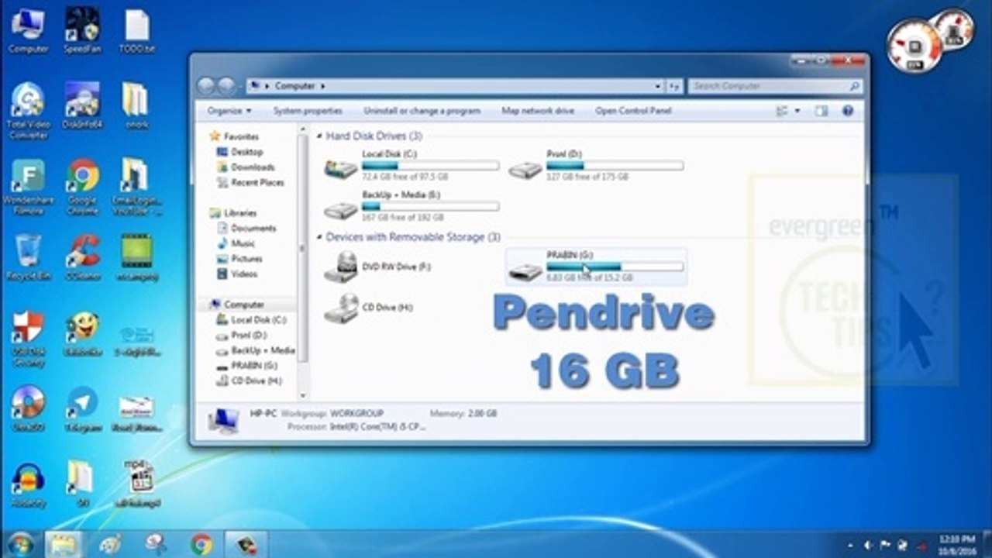The width and height of the screenshot is (992, 558).
Task: Select the DVD RW Drive (F:) icon
Action: coord(341,267)
